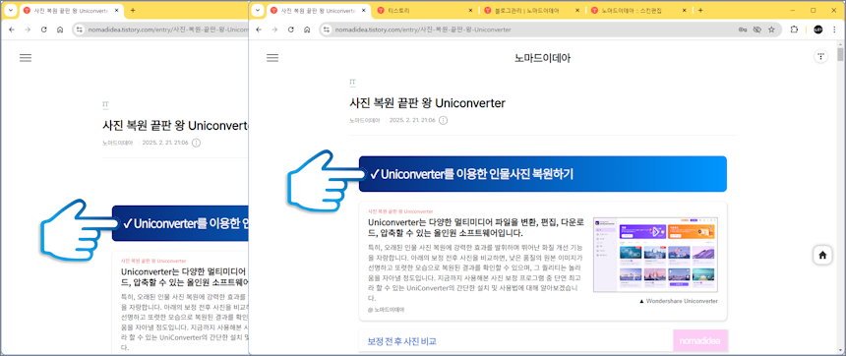Open the Uniconverter screenshot thumbnail
This screenshot has width=846, height=356.
click(x=655, y=255)
